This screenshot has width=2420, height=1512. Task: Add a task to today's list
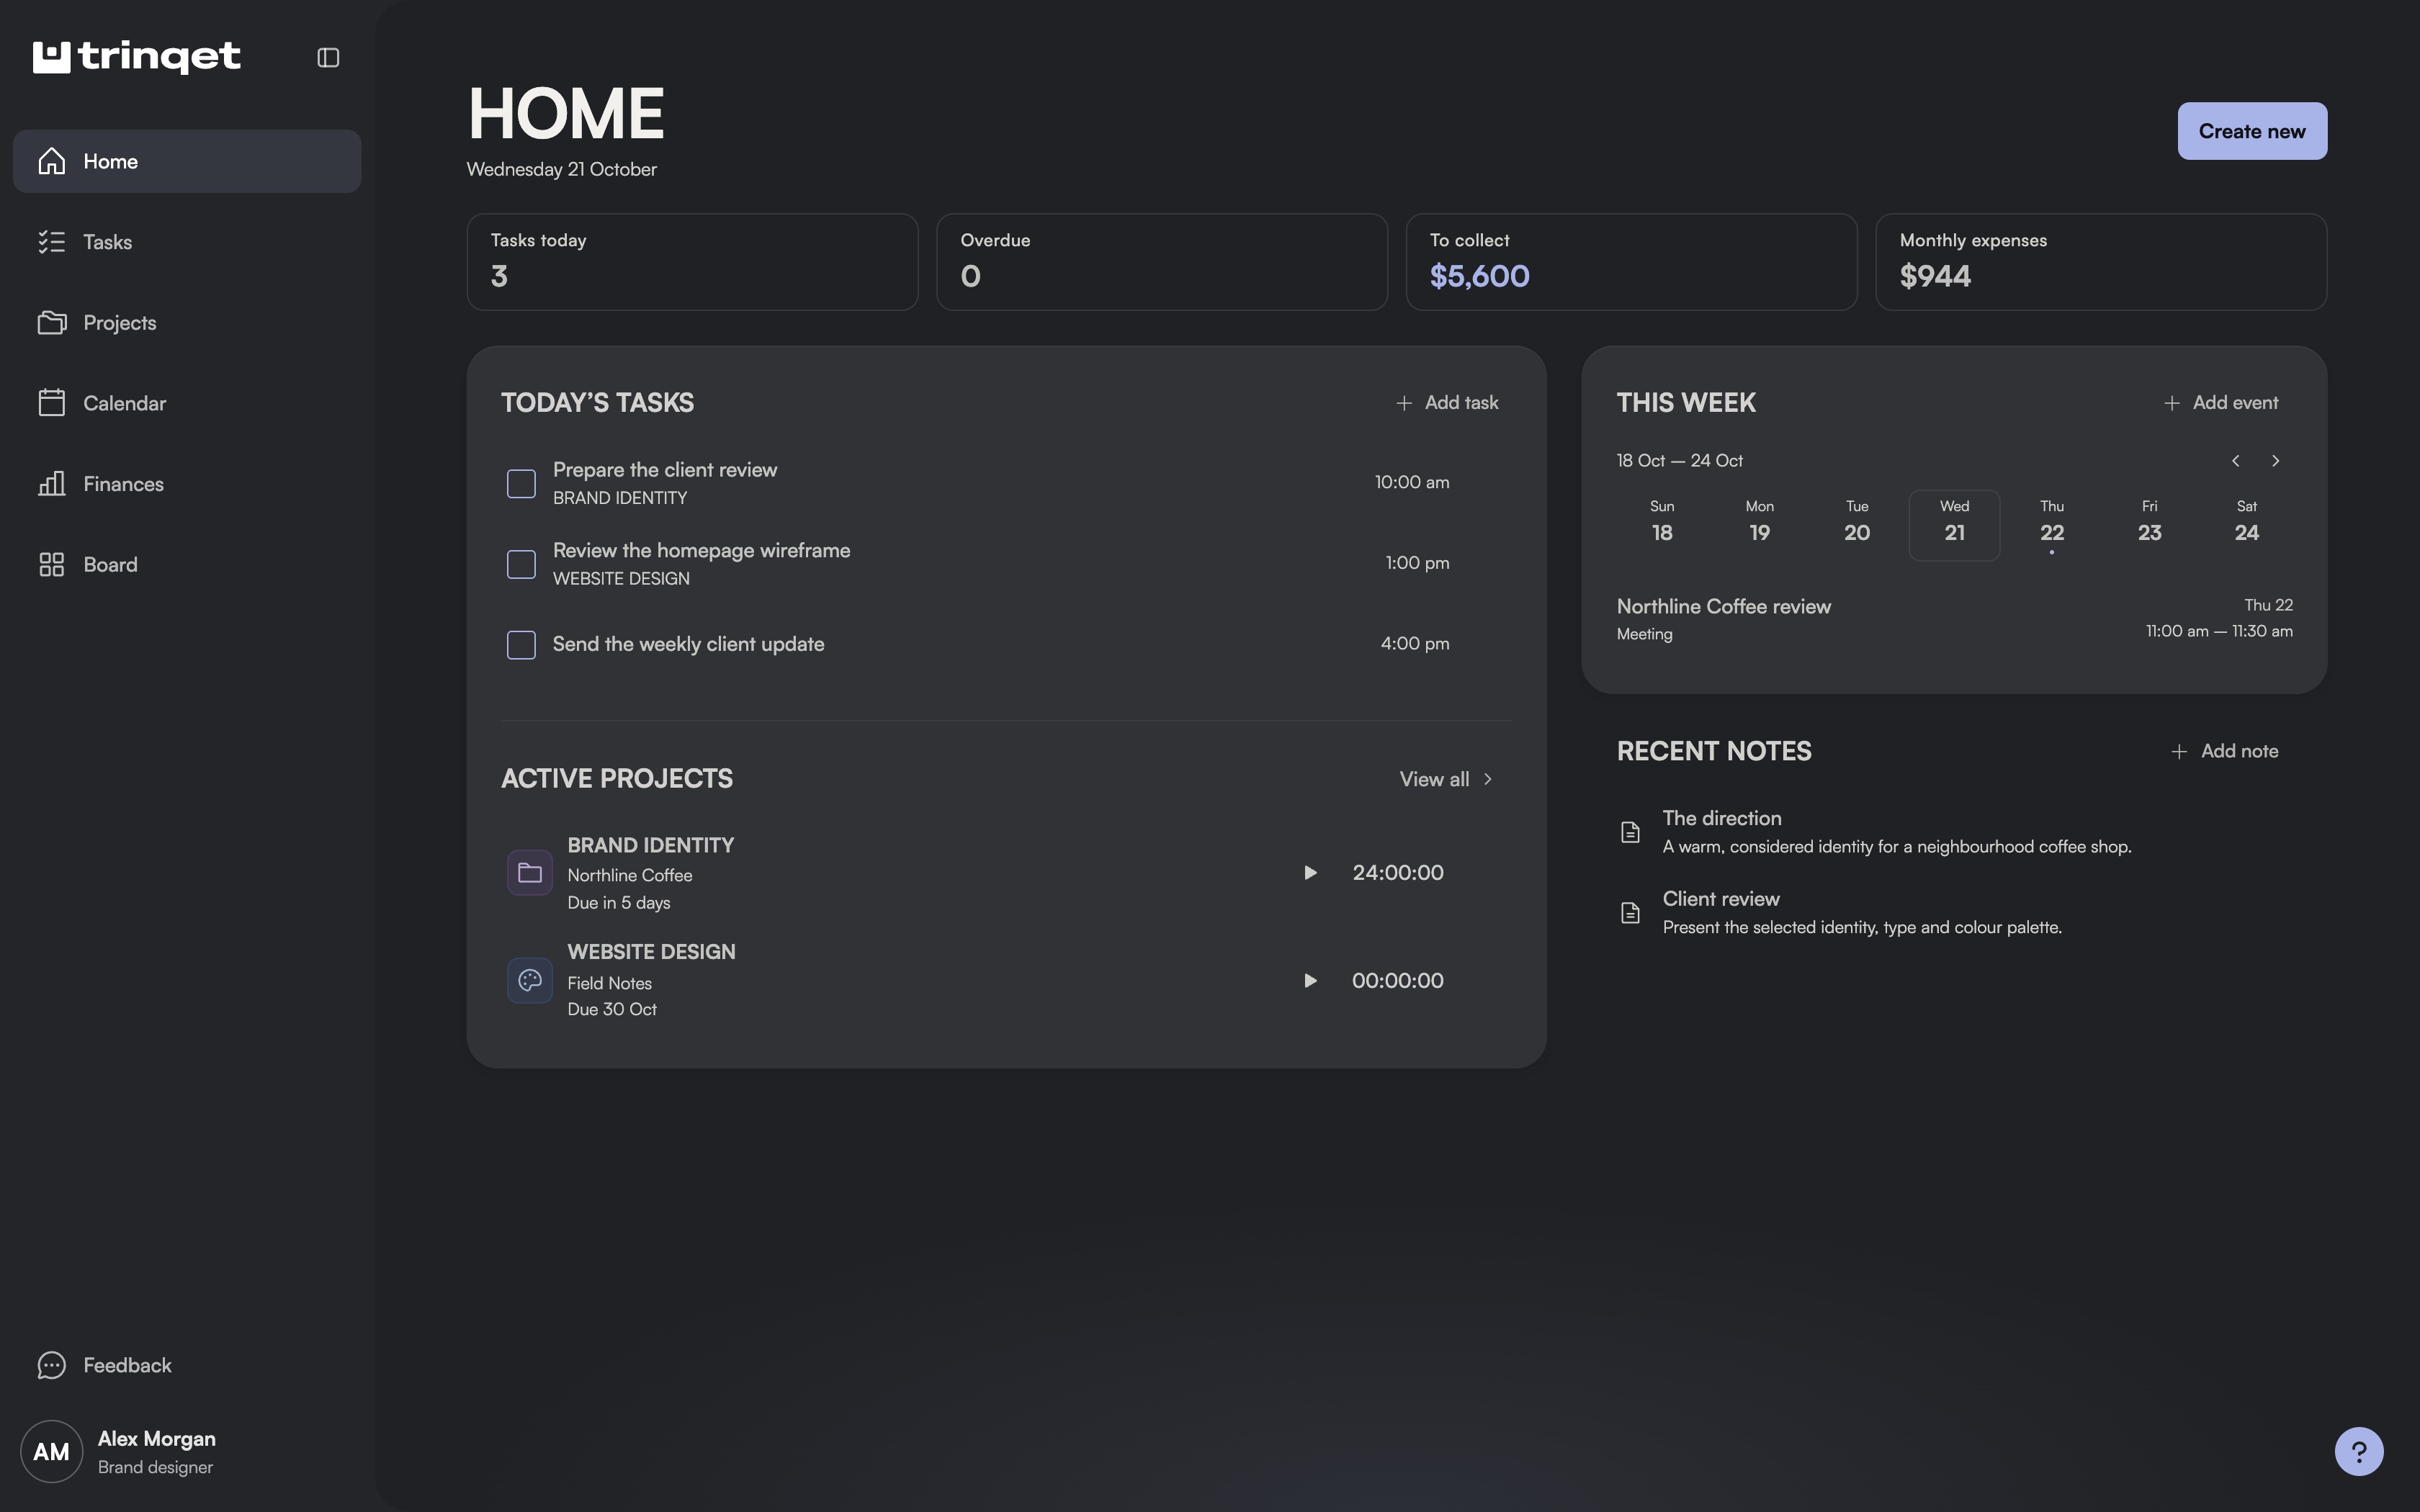point(1447,403)
